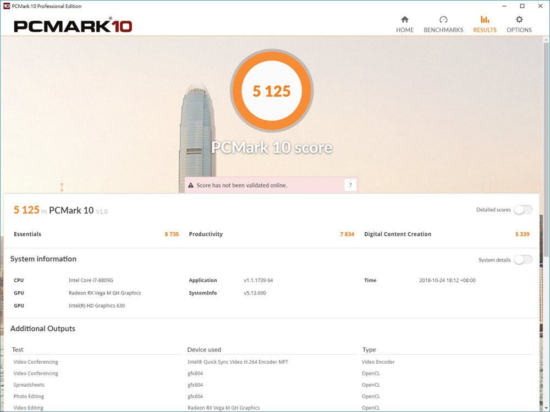Click the PCMark 10 logo
The height and width of the screenshot is (412, 550).
tap(73, 25)
